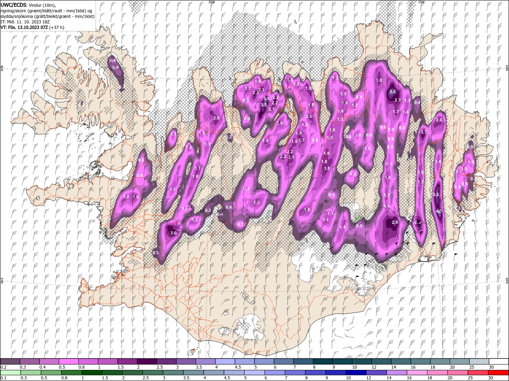Click the top legend white swatch at 30
The height and width of the screenshot is (381, 509).
[x=499, y=361]
